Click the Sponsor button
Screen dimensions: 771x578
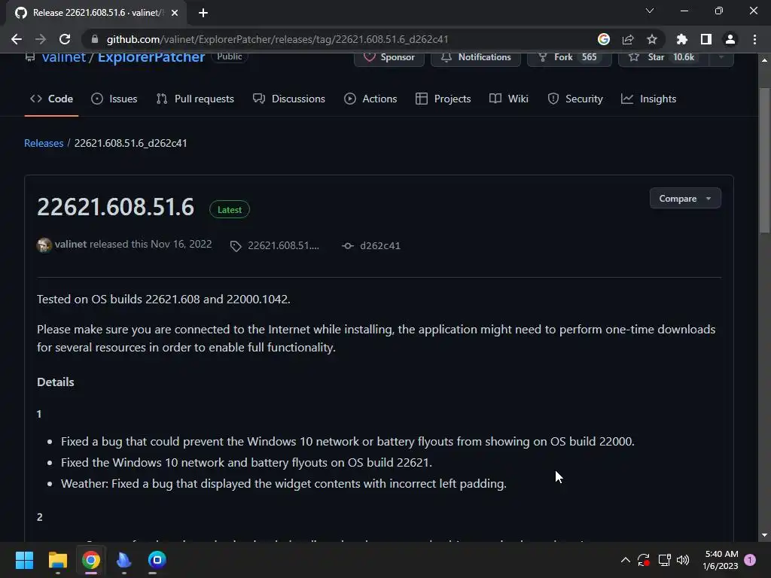(389, 57)
